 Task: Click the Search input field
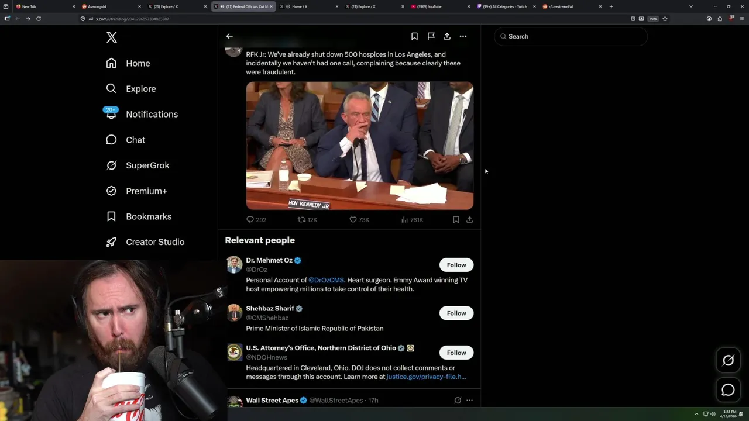coord(571,36)
